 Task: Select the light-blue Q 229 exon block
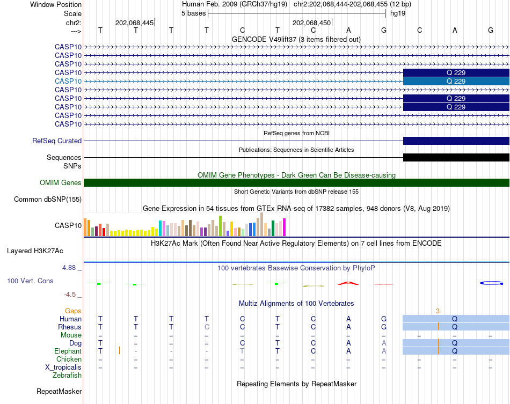pyautogui.click(x=456, y=81)
